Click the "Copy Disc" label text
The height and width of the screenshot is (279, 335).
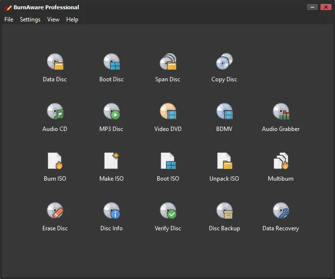[224, 79]
